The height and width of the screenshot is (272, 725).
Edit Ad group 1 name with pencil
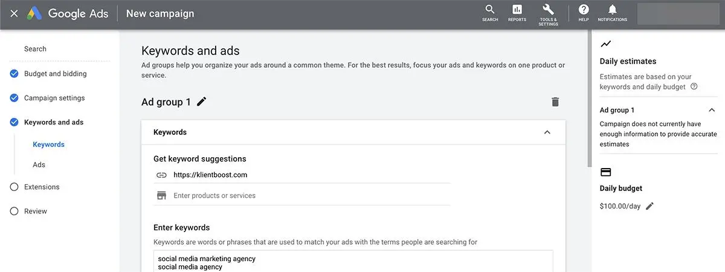coord(202,102)
